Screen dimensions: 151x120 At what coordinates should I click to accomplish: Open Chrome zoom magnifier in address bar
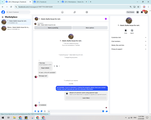point(130,7)
